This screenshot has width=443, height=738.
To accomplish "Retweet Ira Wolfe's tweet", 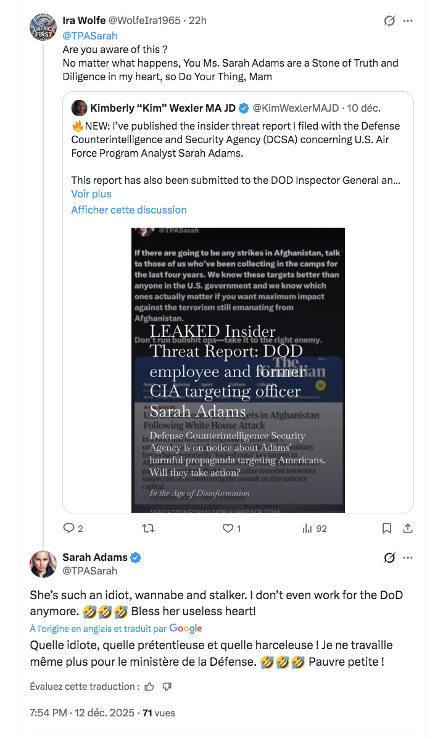I will coord(149,528).
